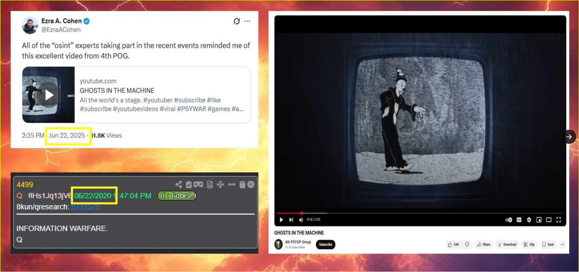Toggle autoplay switch in video player
Image resolution: width=579 pixels, height=272 pixels.
click(509, 220)
